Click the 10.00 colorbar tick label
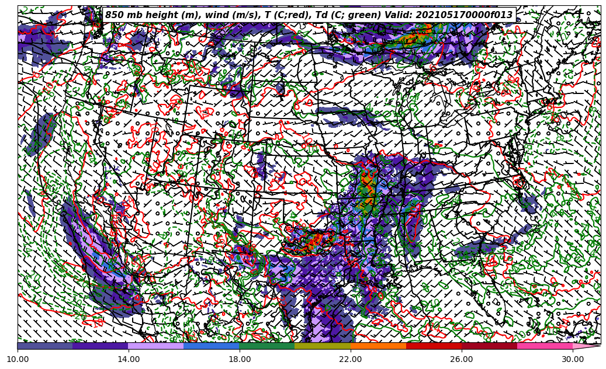This screenshot has height=369, width=606. 18,360
